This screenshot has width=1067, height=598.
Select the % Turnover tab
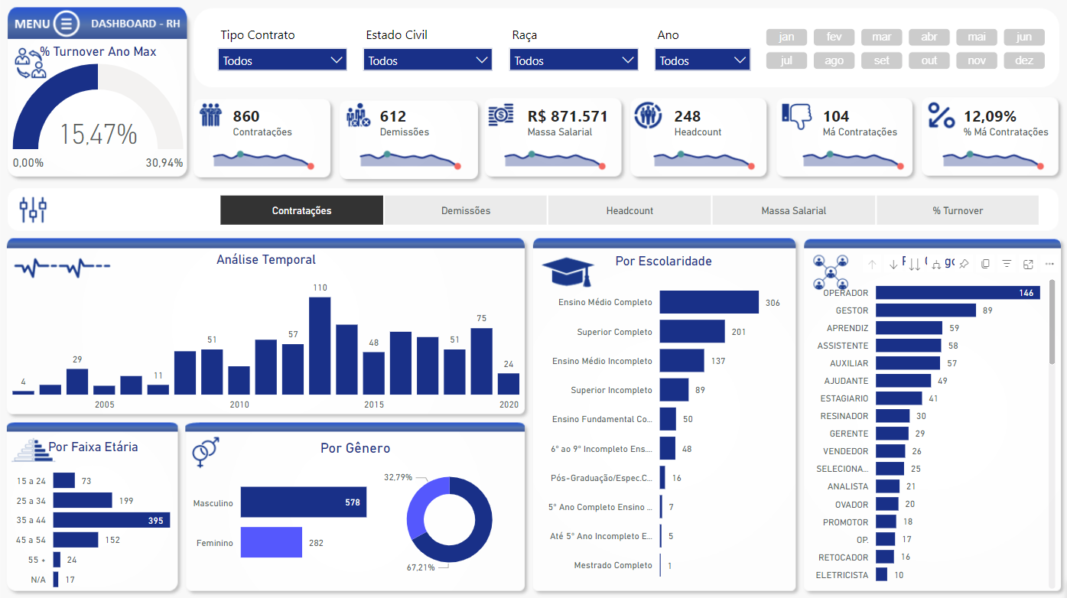958,210
